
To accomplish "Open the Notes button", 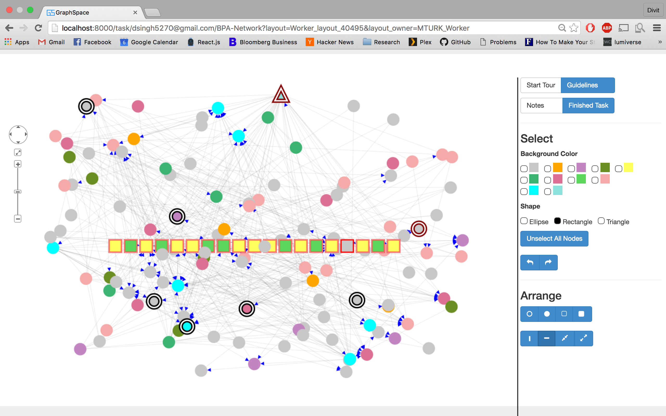I will pyautogui.click(x=541, y=106).
